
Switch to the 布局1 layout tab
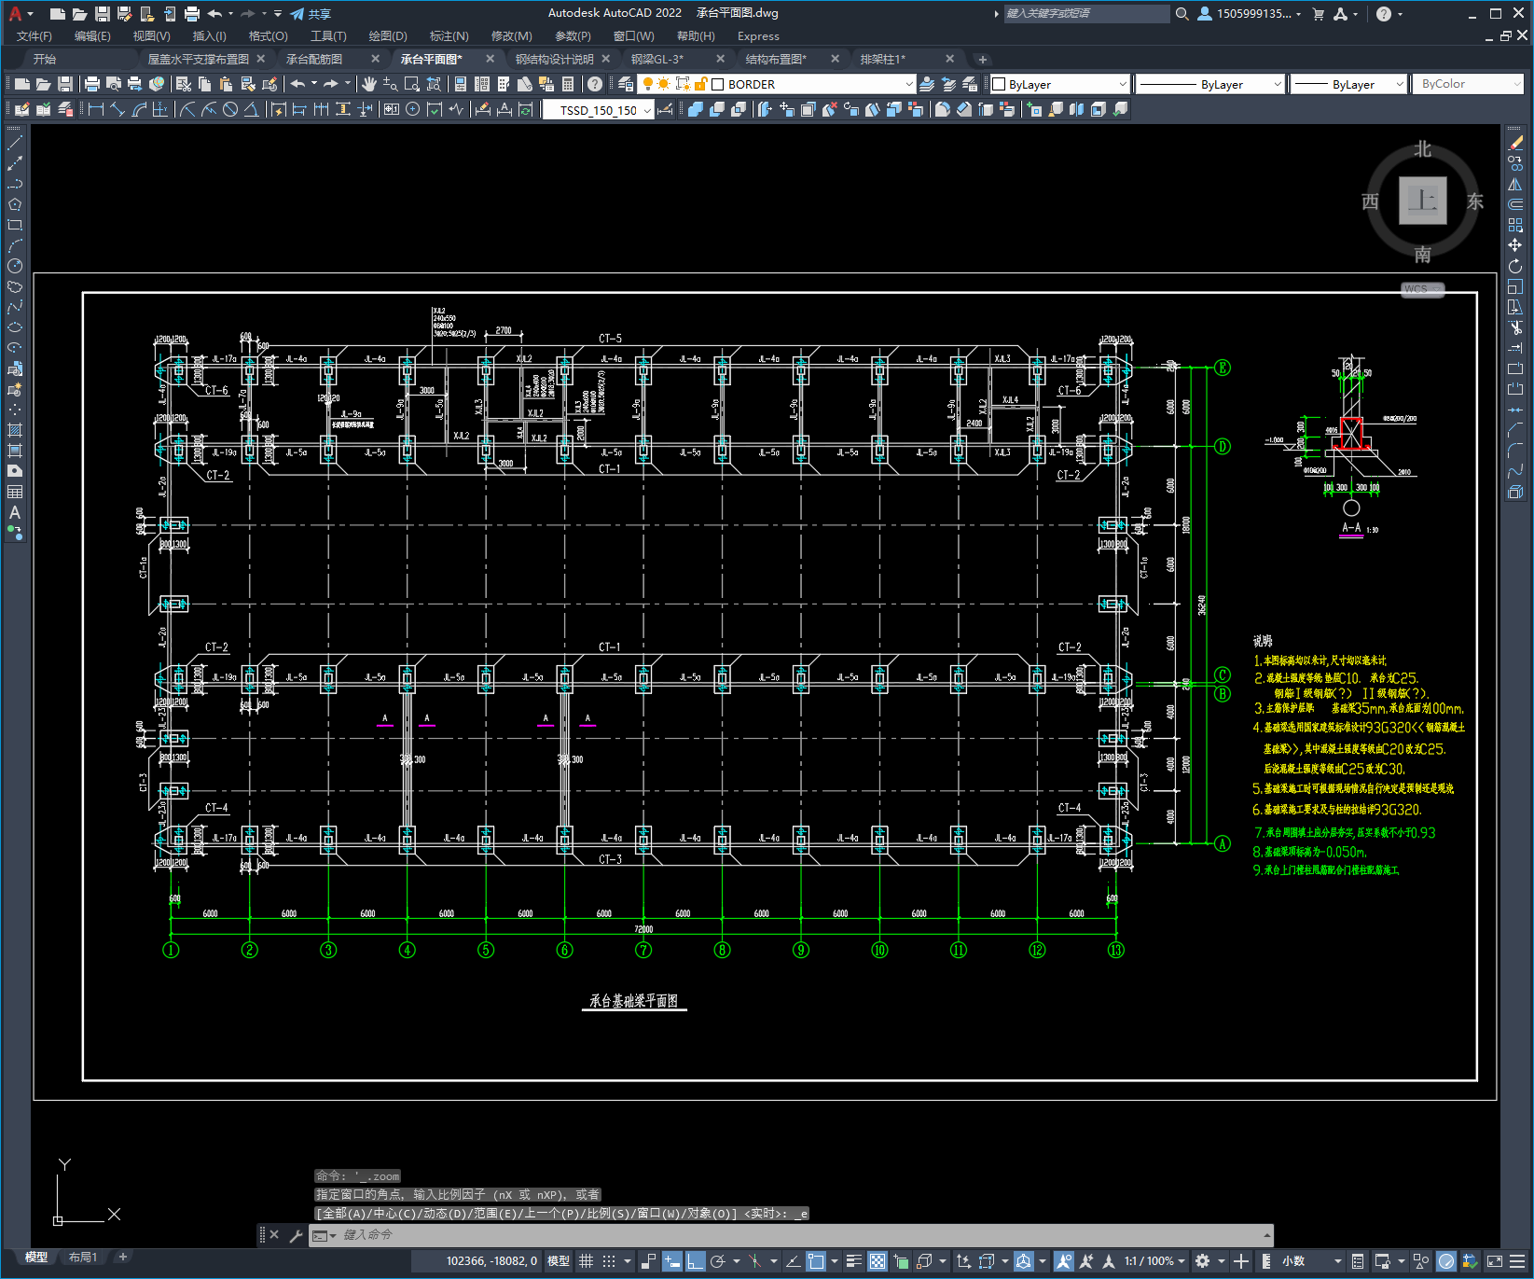pyautogui.click(x=82, y=1258)
